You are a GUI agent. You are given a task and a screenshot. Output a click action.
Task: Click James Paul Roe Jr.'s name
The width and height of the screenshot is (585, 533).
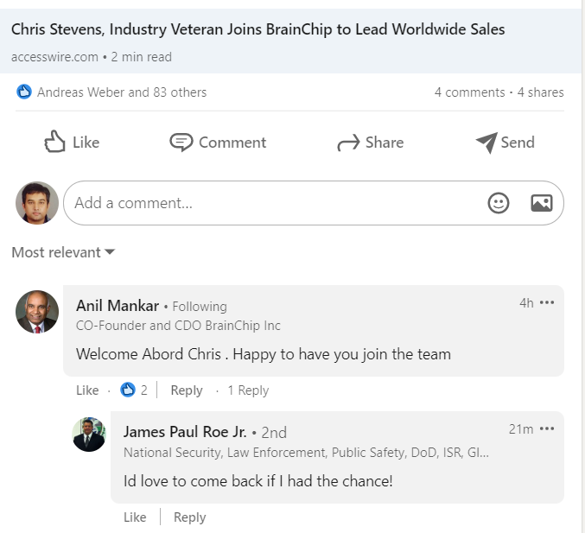click(x=184, y=432)
